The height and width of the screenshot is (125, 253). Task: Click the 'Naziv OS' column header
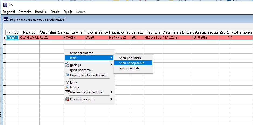pos(29,32)
